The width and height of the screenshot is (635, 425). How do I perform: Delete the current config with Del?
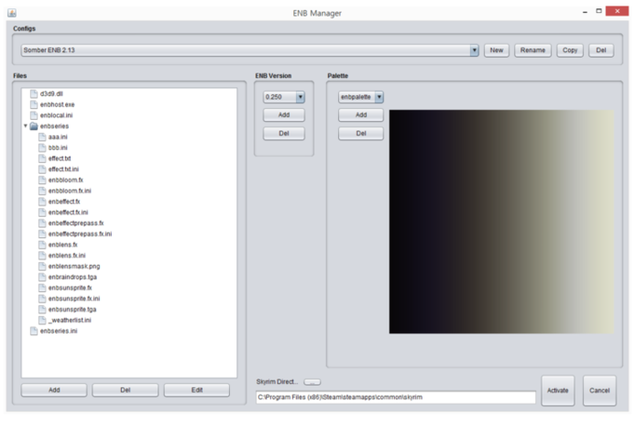(601, 50)
